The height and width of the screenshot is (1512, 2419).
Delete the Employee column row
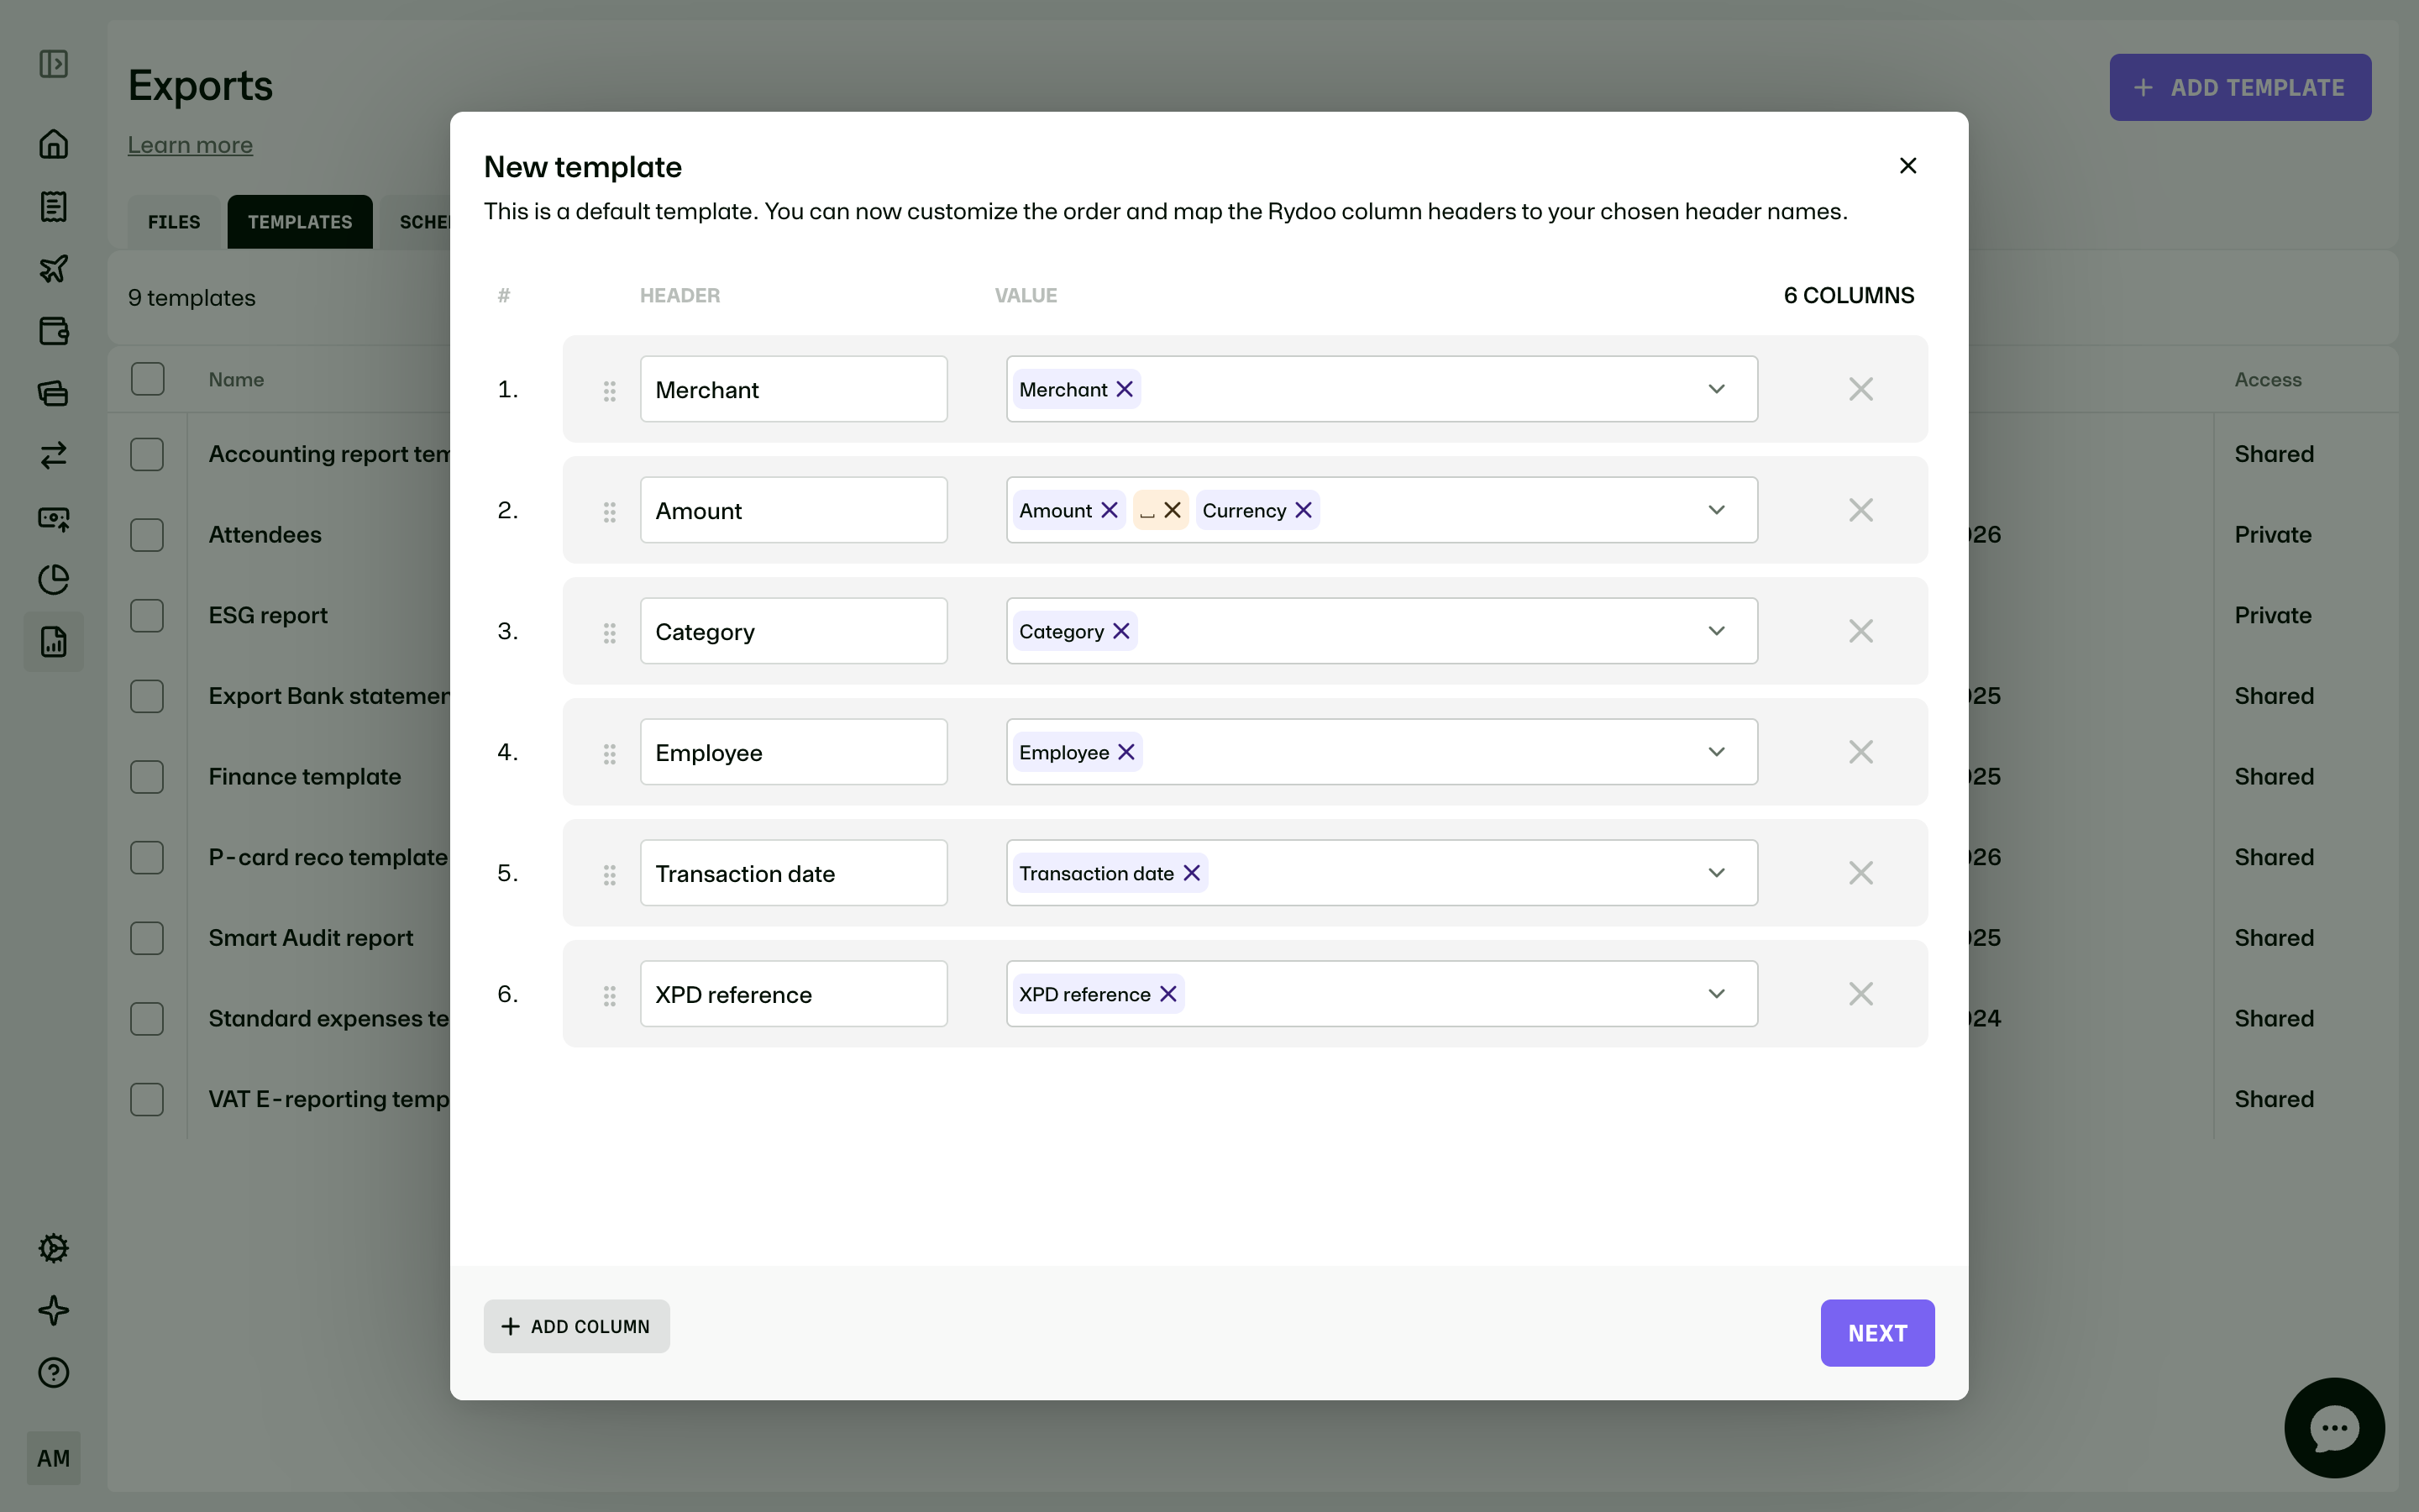click(1860, 752)
